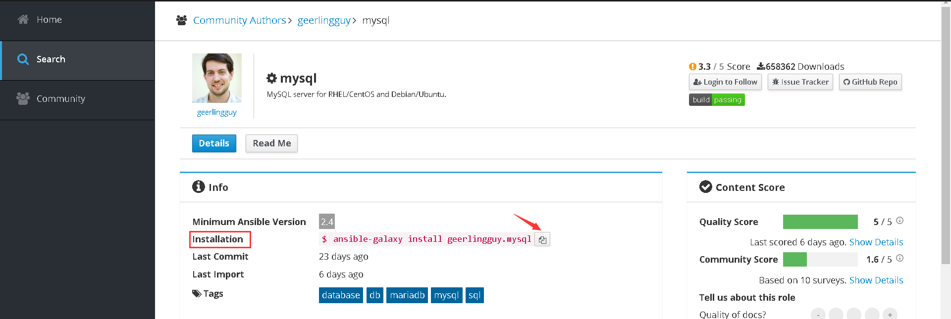Open the Issue Tracker

pos(800,82)
